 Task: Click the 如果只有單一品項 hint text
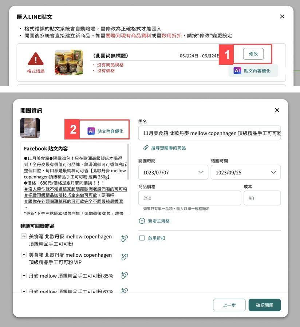click(176, 209)
